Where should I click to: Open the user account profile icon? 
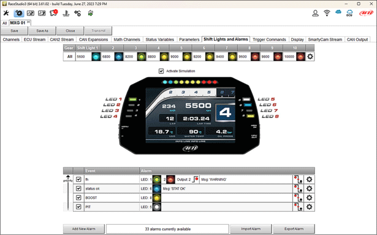pyautogui.click(x=315, y=13)
